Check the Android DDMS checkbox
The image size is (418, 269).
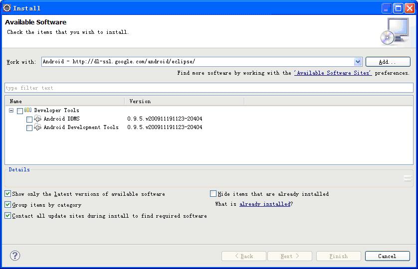29,120
